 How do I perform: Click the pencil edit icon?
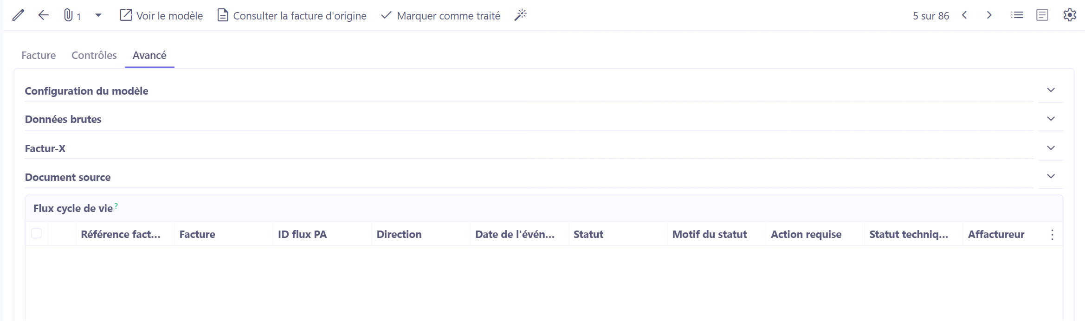click(18, 15)
